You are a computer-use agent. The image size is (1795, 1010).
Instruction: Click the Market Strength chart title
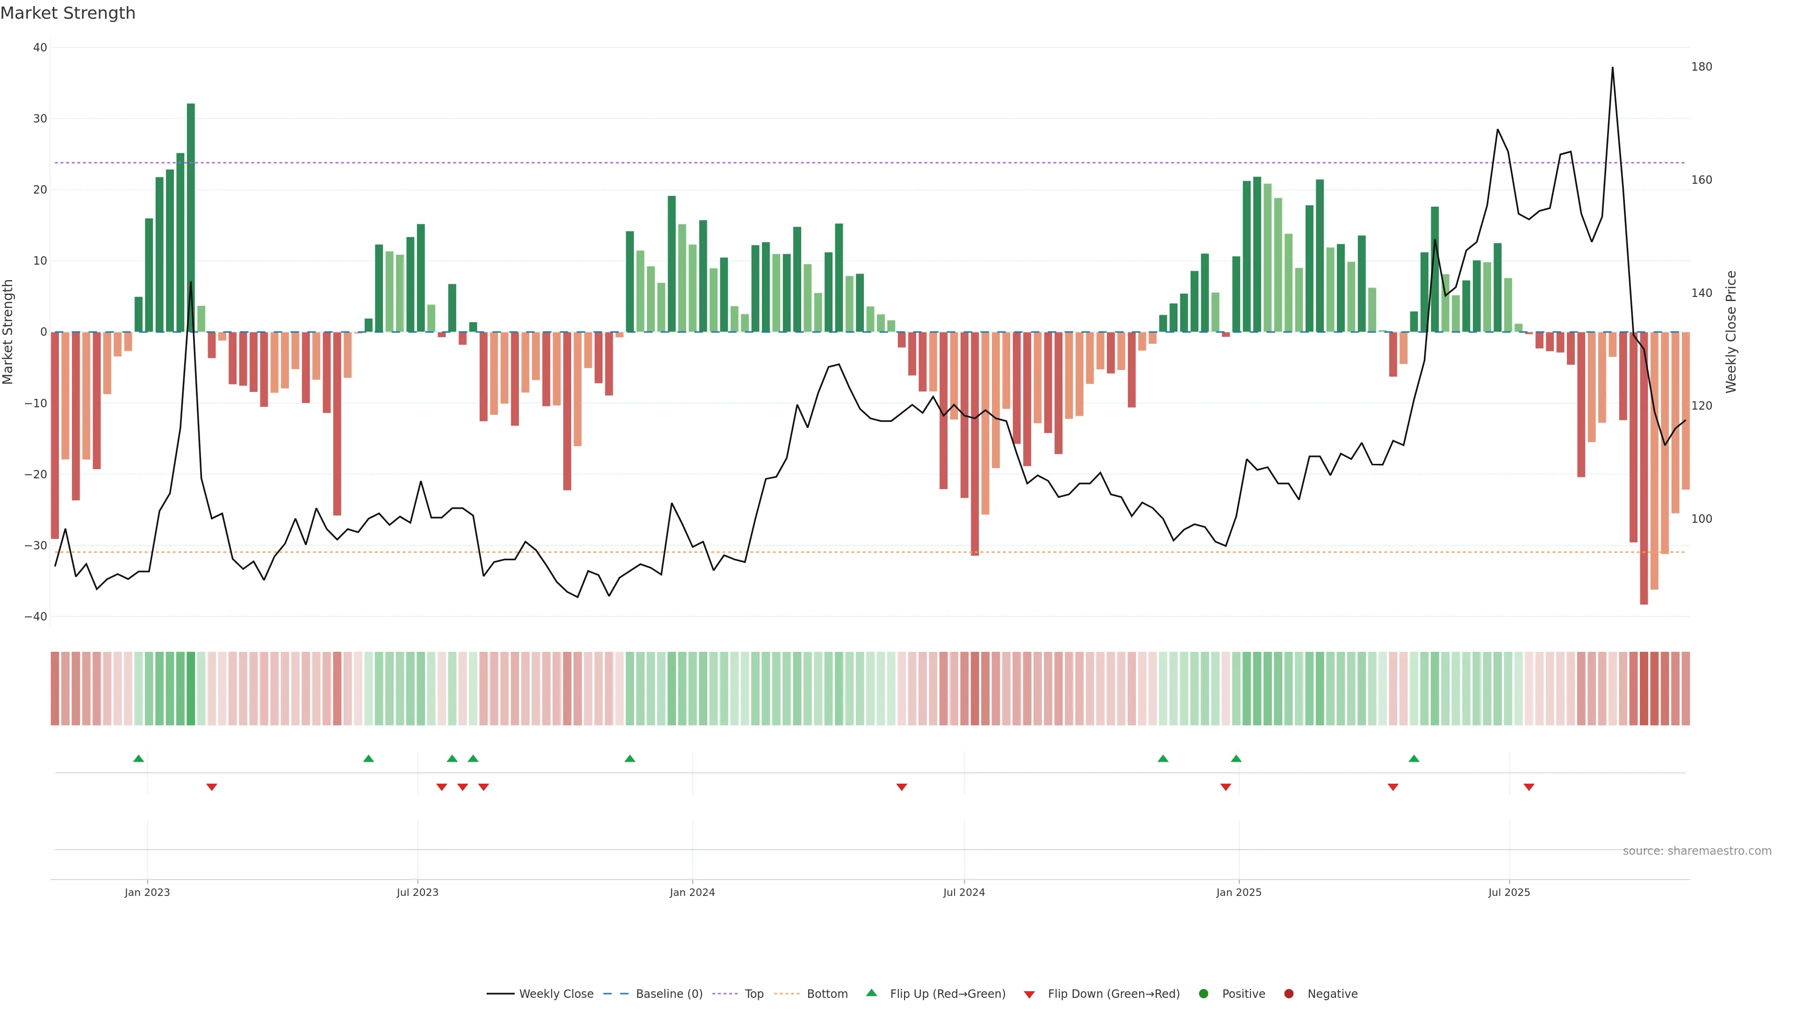[x=68, y=13]
